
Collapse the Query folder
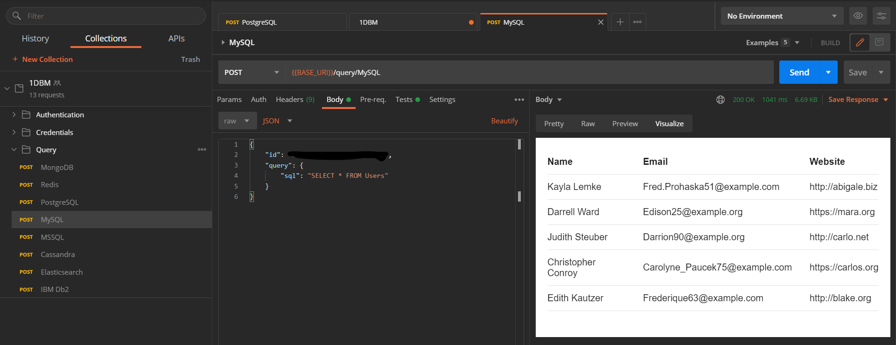tap(14, 149)
